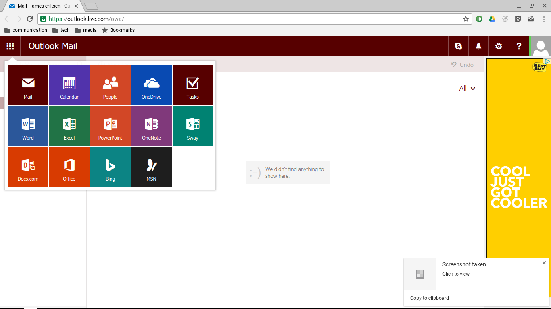This screenshot has width=551, height=309.
Task: Go back to the previous page
Action: coord(7,19)
